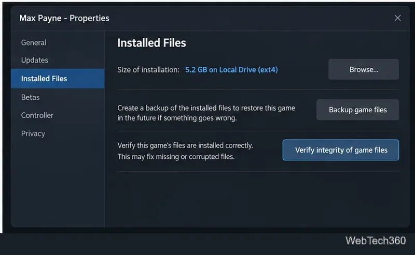415x255 pixels.
Task: Click the Browse... button
Action: [364, 69]
